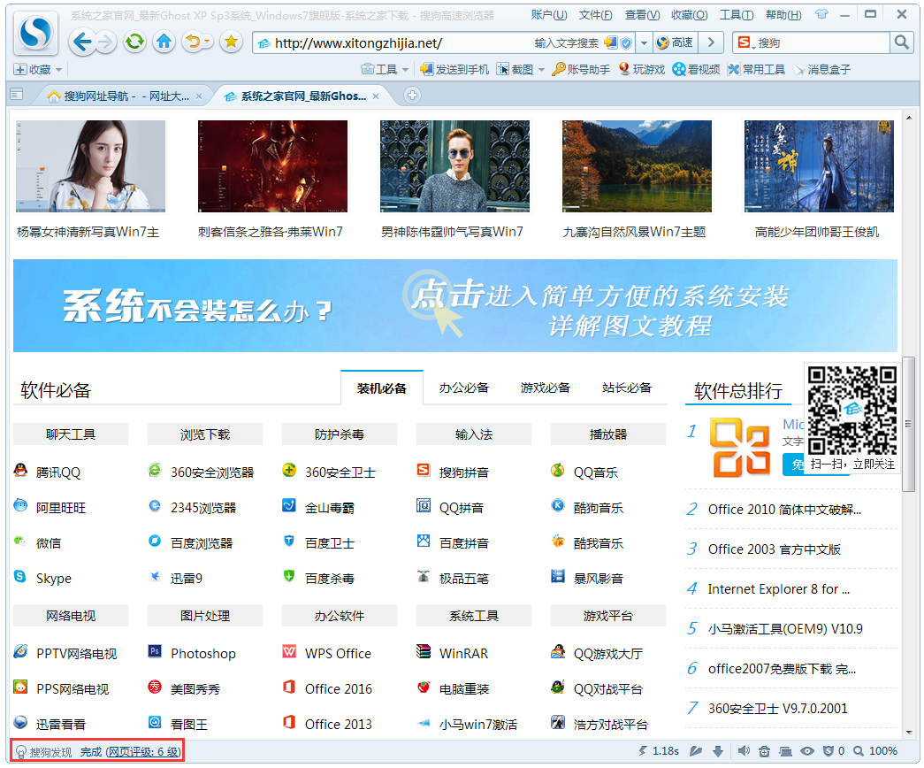This screenshot has height=768, width=924.
Task: Click sound mute icon in status bar
Action: click(x=744, y=750)
